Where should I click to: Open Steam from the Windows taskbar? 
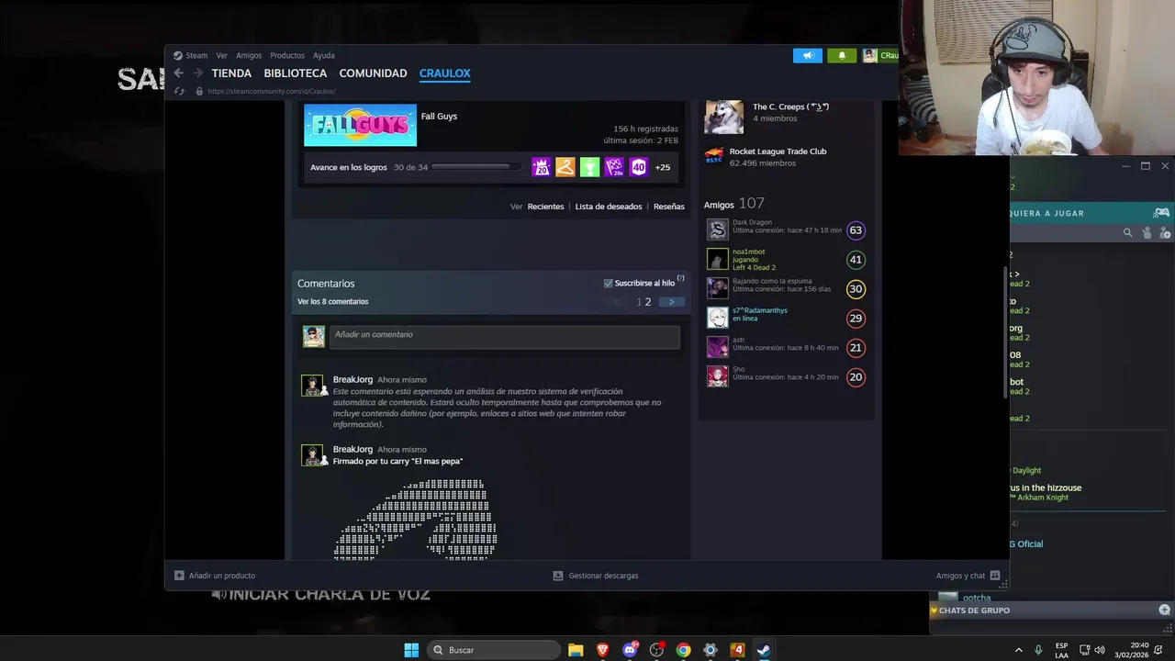[x=763, y=650]
